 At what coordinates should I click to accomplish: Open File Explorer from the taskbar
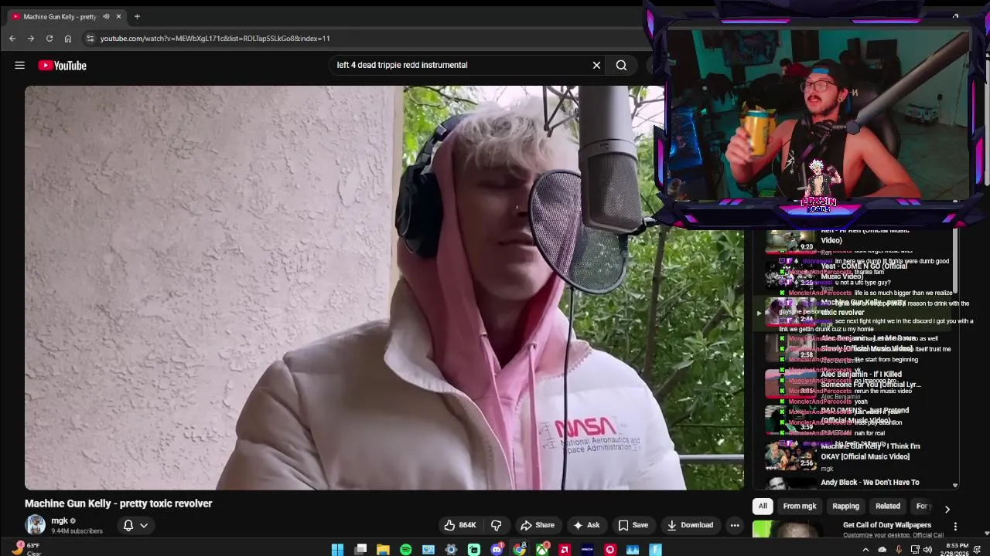pyautogui.click(x=383, y=550)
